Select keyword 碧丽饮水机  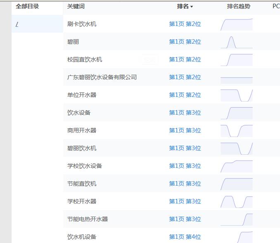[82, 148]
